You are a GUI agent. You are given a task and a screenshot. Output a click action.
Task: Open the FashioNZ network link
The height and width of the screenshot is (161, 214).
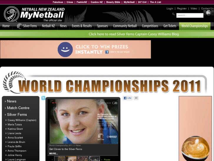point(82,2)
